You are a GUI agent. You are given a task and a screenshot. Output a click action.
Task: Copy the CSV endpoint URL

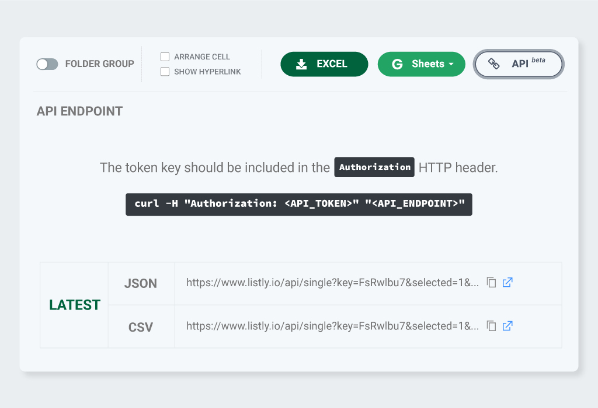[492, 326]
